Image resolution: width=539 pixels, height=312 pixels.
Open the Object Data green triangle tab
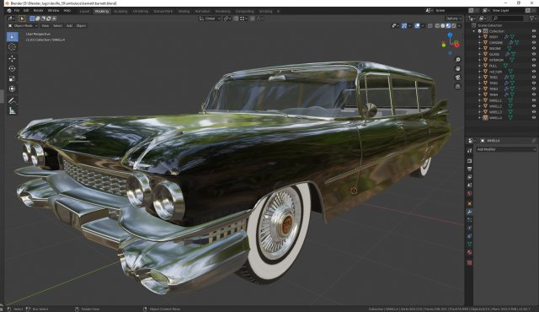pyautogui.click(x=470, y=245)
